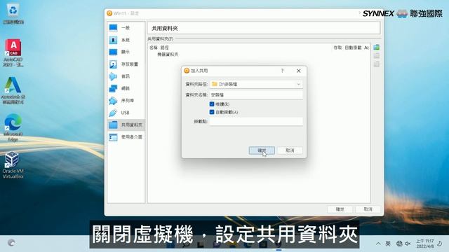This screenshot has width=449, height=252.
Task: Open the weather widget on the taskbar
Action: click(11, 243)
